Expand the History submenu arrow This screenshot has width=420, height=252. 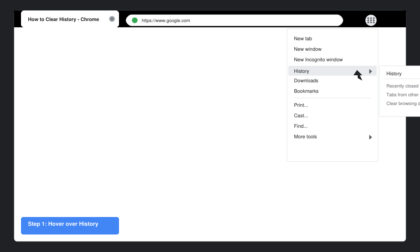(x=371, y=71)
